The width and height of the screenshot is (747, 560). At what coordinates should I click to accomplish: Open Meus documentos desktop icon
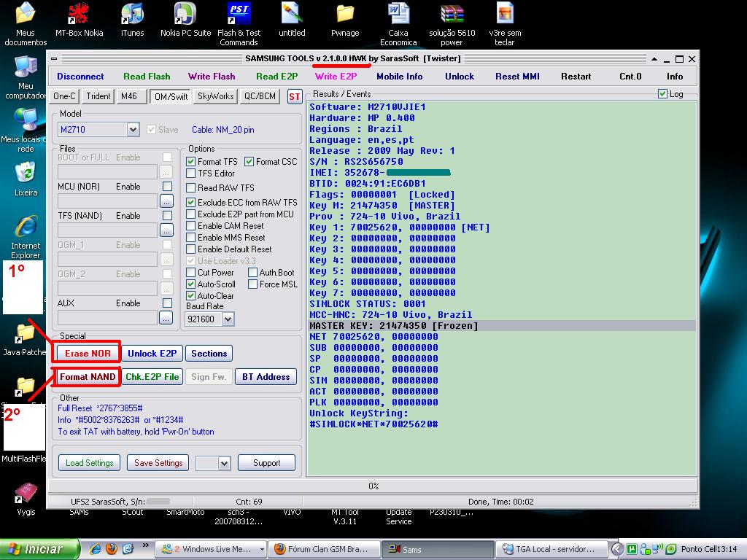[x=26, y=24]
